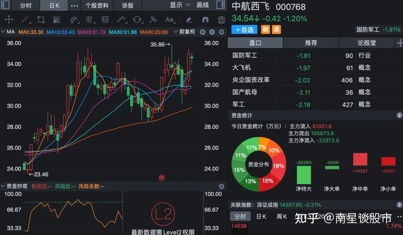Click the orange 通 badge
Image resolution: width=403 pixels, height=235 pixels.
click(x=277, y=30)
